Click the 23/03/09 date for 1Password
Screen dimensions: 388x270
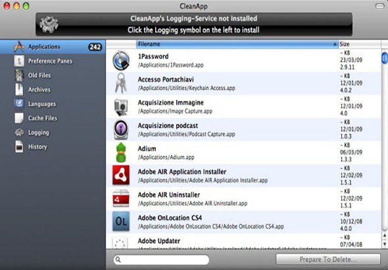[351, 60]
